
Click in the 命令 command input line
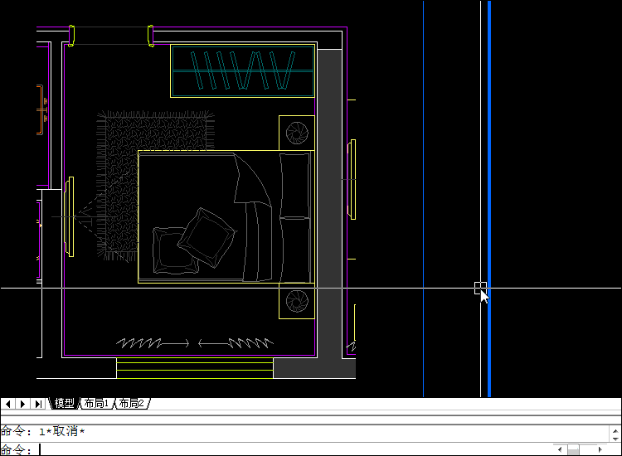pos(249,449)
